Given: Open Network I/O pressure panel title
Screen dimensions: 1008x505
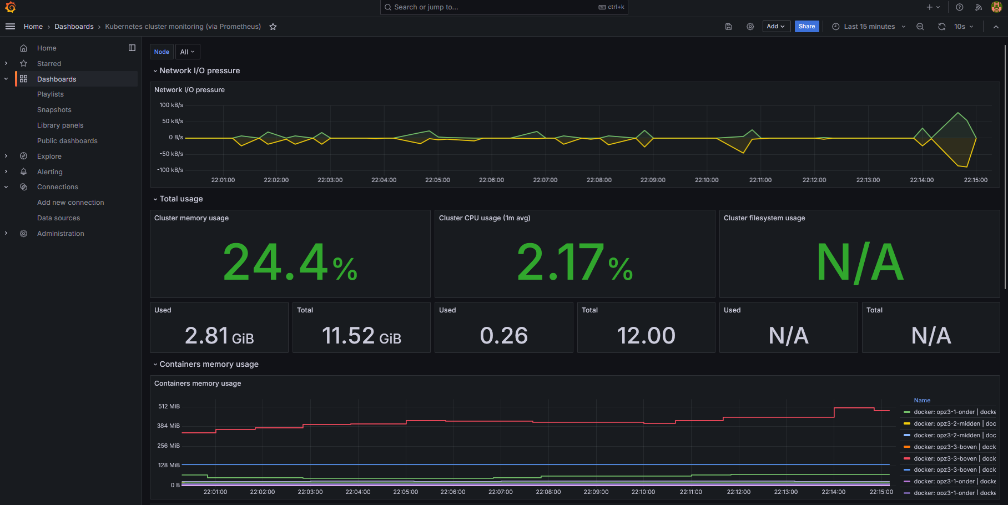Looking at the screenshot, I should pyautogui.click(x=189, y=90).
